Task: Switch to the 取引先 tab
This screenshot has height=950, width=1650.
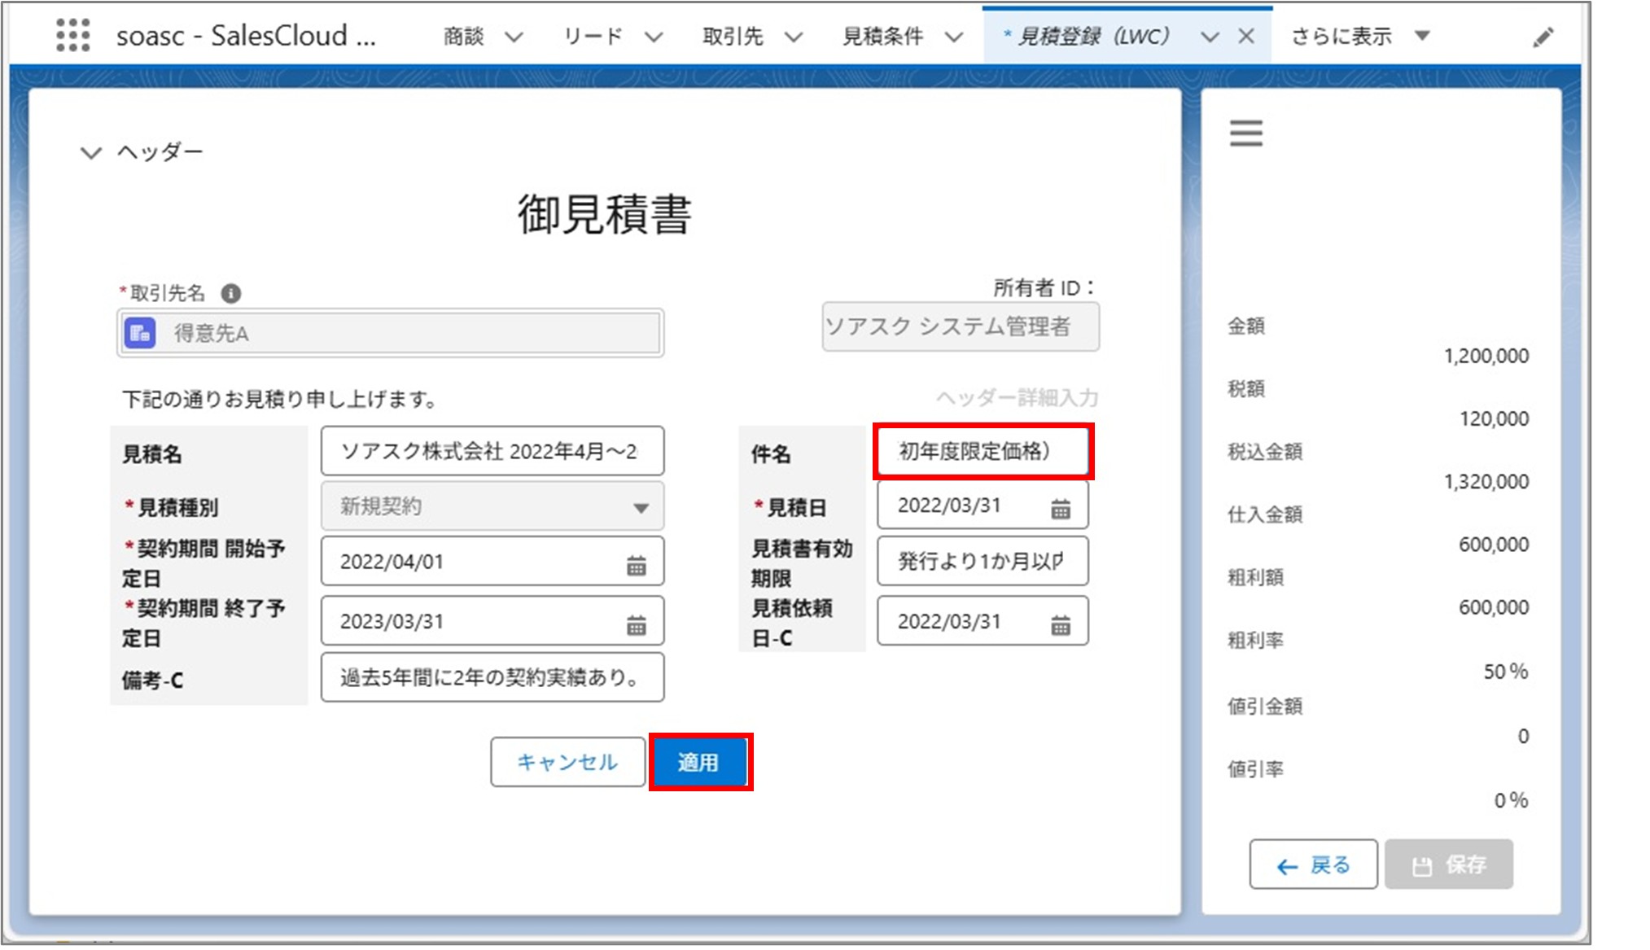Action: click(732, 36)
